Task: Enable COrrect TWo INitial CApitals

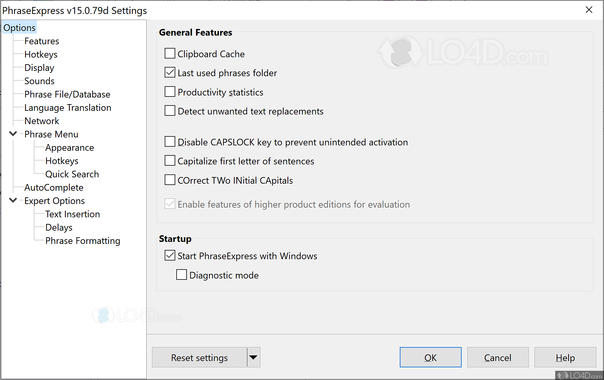Action: (x=170, y=180)
